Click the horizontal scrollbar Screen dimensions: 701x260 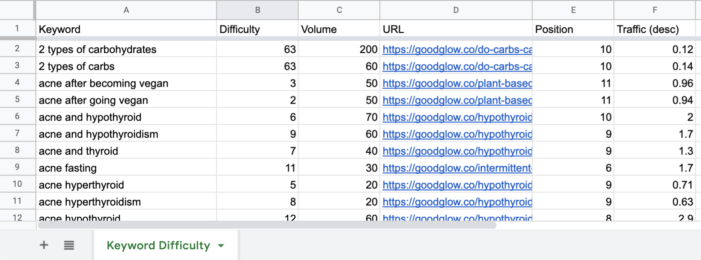pos(267,225)
